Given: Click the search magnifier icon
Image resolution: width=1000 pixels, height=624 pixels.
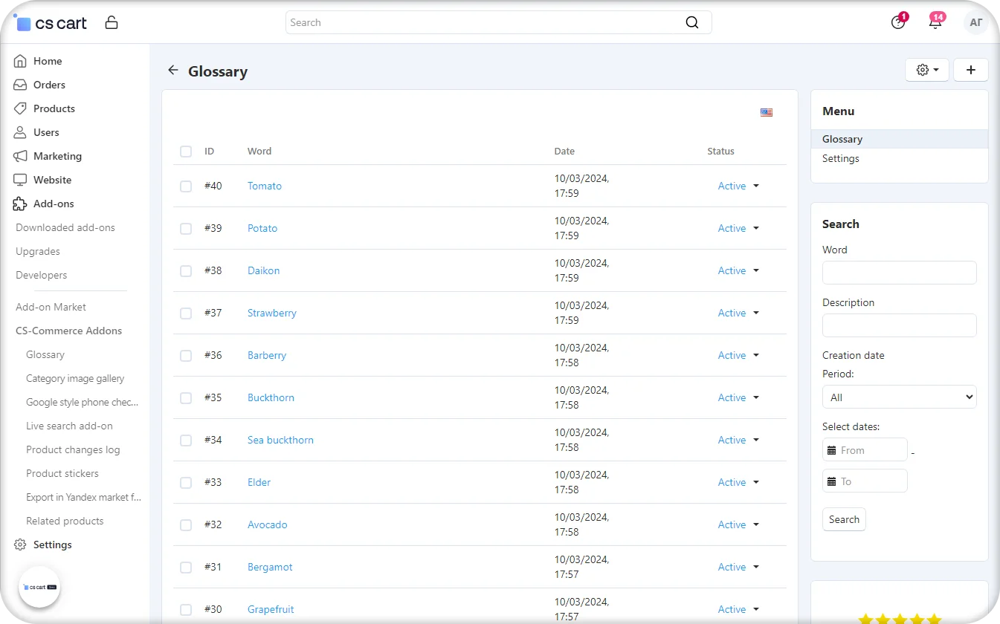Looking at the screenshot, I should (691, 22).
